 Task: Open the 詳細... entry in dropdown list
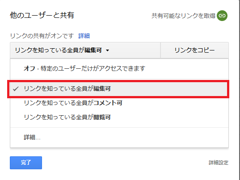pyautogui.click(x=119, y=137)
